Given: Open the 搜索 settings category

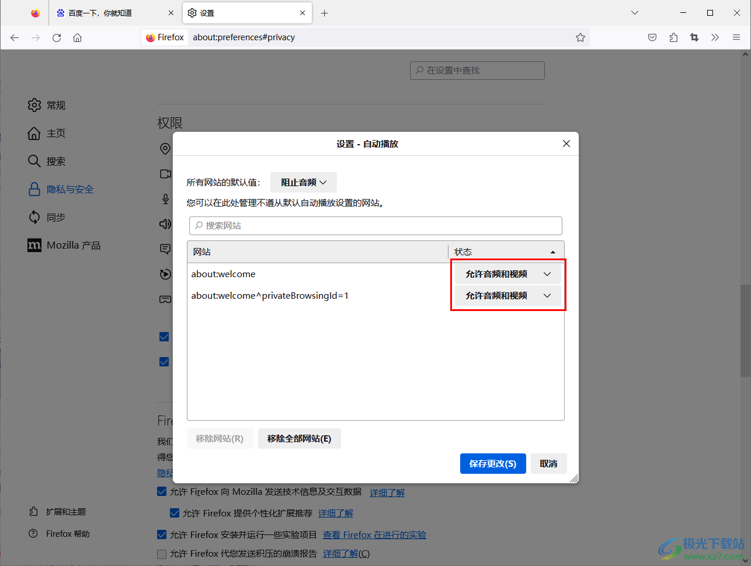Looking at the screenshot, I should coord(47,161).
